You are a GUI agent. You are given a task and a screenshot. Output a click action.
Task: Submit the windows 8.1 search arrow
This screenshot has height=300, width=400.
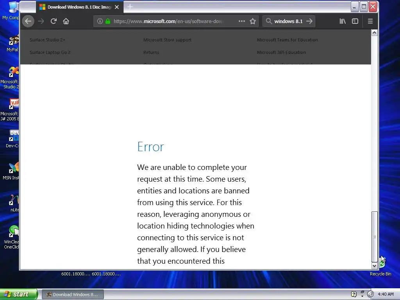(309, 21)
